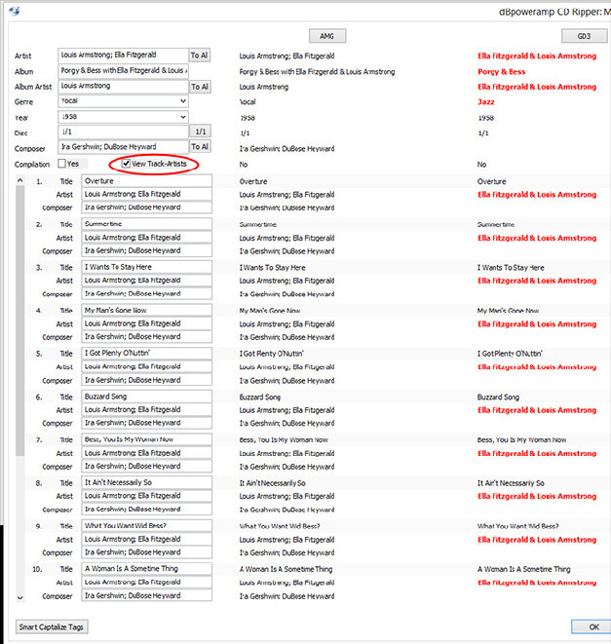Edit track 5 title I Got Plenty O'Nuttin'
Image resolution: width=611 pixels, height=644 pixels.
147,354
